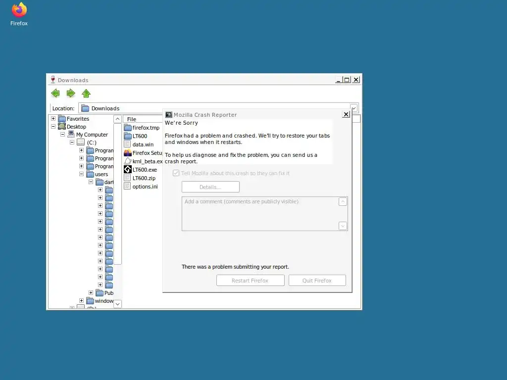507x380 pixels.
Task: Click the File column header
Action: click(x=143, y=119)
